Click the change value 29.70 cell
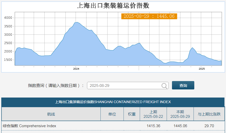Image resolution: width=226 pixels, height=133 pixels. coord(209,126)
